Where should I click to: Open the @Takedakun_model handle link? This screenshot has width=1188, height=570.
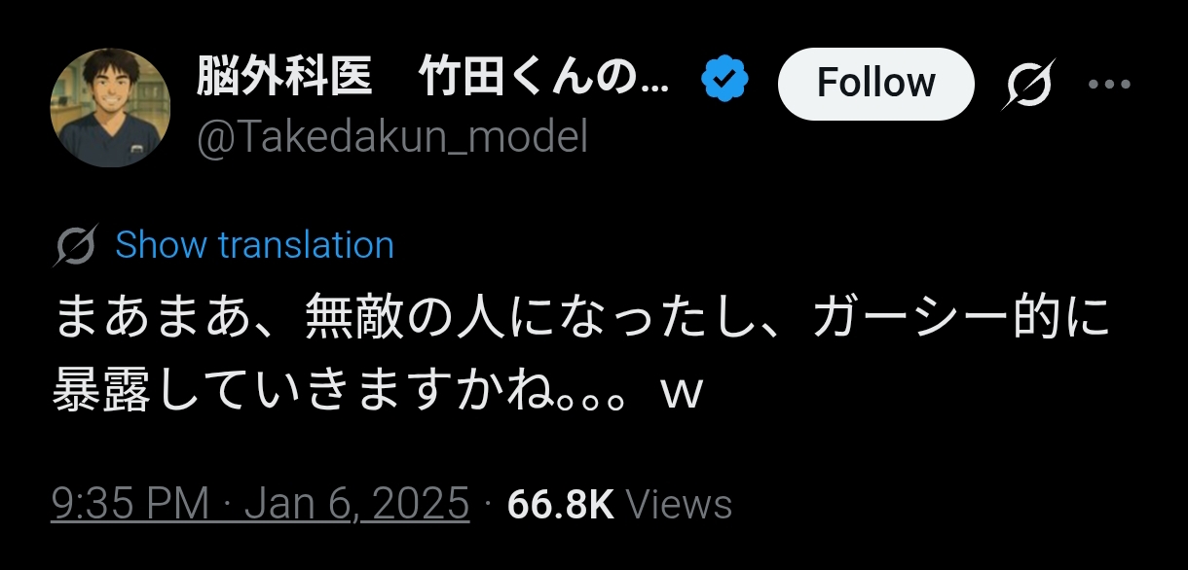pos(392,139)
